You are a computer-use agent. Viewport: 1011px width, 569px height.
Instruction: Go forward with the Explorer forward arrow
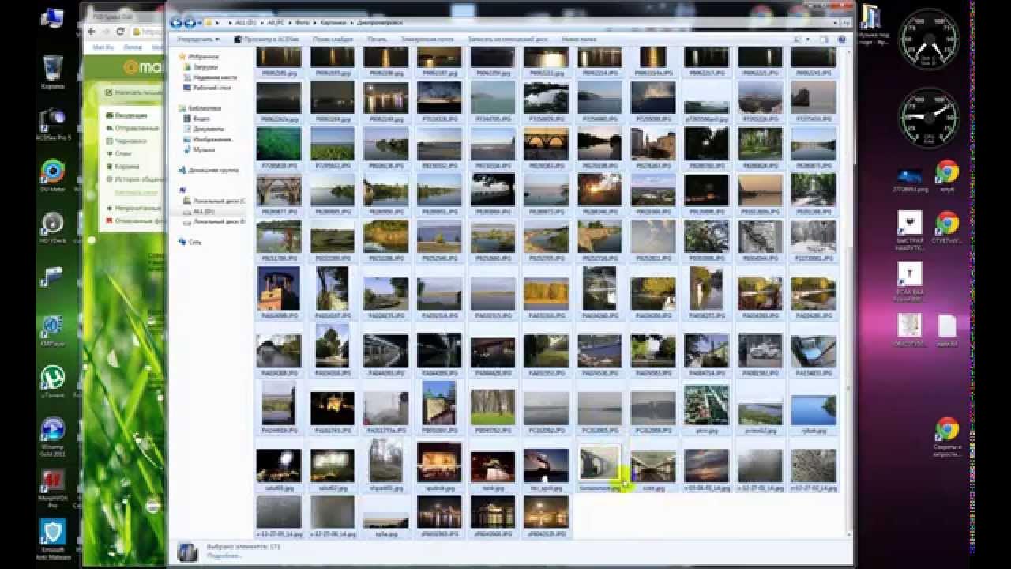pyautogui.click(x=190, y=23)
